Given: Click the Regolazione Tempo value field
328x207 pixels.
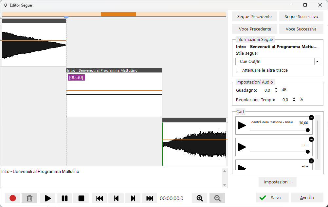Looking at the screenshot, I should [285, 100].
